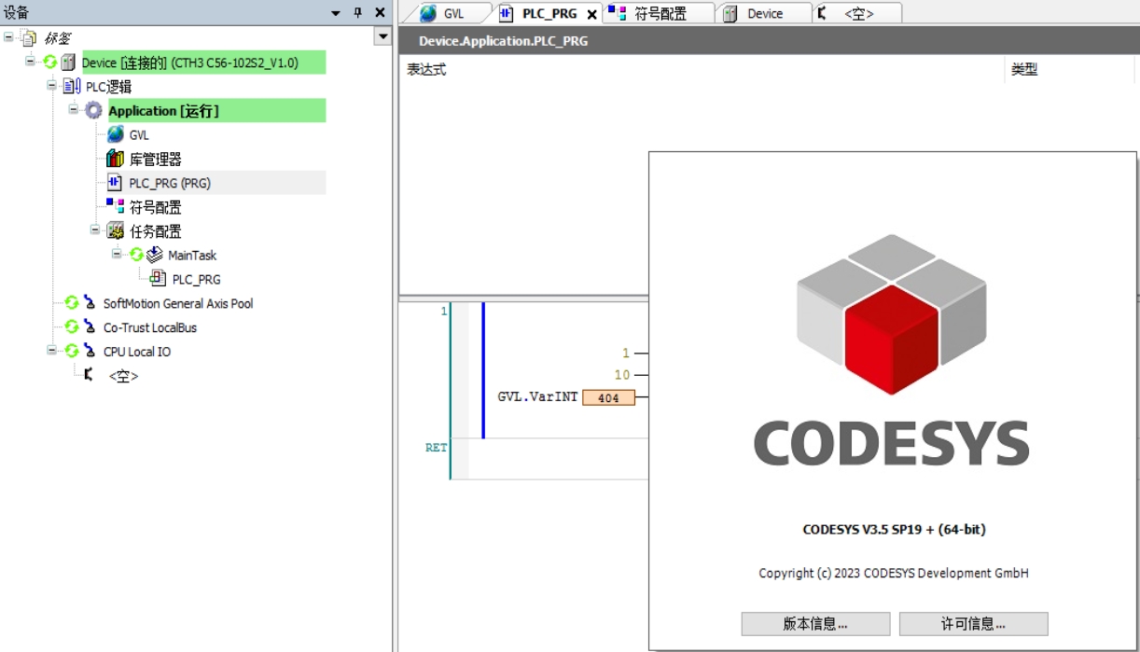
Task: Click the PLC_PRG (PRG) program icon
Action: tap(116, 183)
